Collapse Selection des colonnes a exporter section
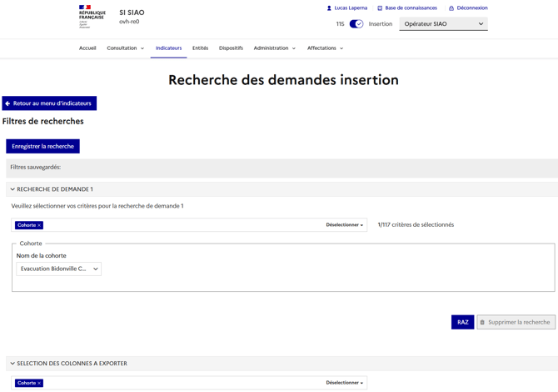558x392 pixels. pos(12,364)
